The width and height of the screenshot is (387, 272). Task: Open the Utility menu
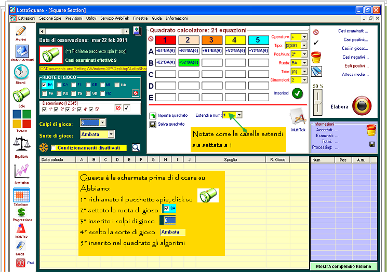tap(91, 18)
